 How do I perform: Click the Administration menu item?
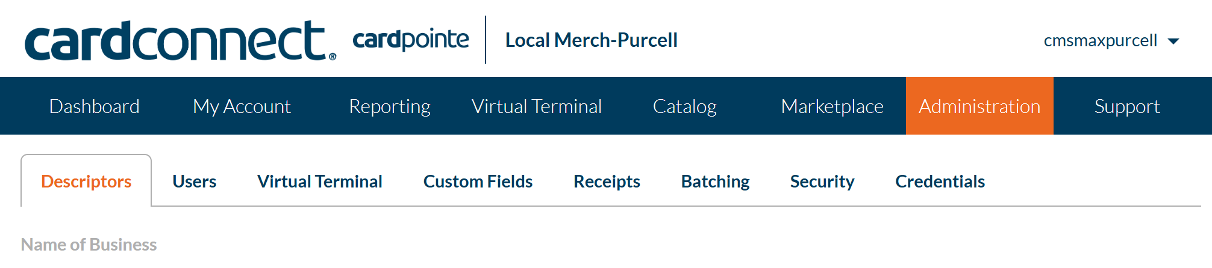979,106
